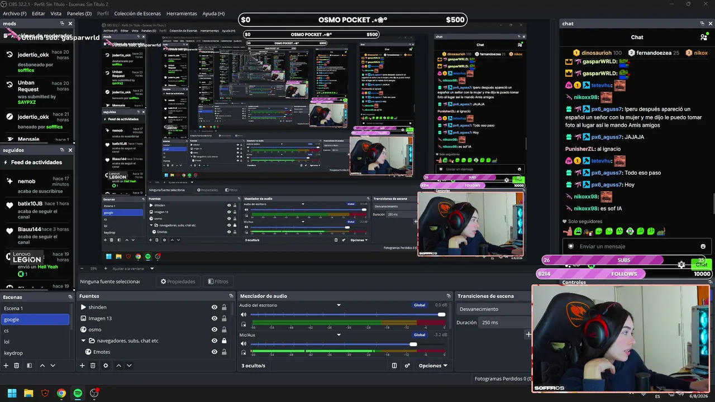This screenshot has height=402, width=715.
Task: Move the selected scene down
Action: (x=53, y=366)
